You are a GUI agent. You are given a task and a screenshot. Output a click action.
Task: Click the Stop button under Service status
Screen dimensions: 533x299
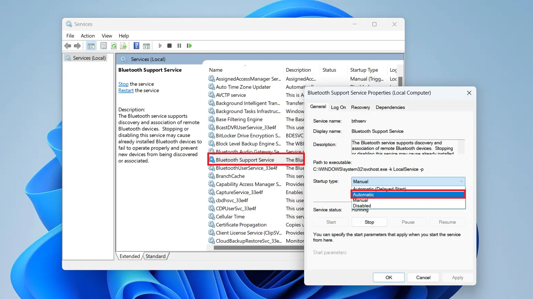[x=369, y=222]
